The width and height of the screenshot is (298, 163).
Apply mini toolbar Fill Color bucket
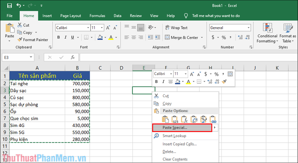(178, 81)
